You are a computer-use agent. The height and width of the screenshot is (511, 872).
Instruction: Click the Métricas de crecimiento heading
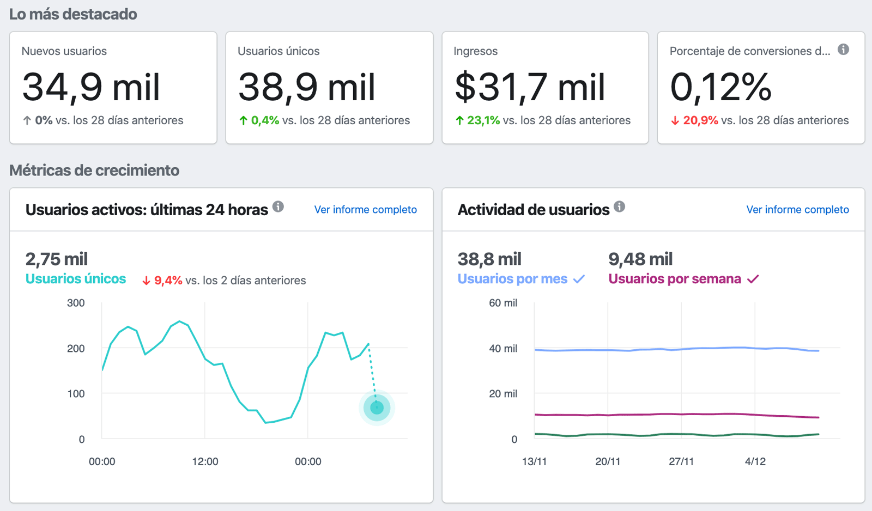coord(94,171)
